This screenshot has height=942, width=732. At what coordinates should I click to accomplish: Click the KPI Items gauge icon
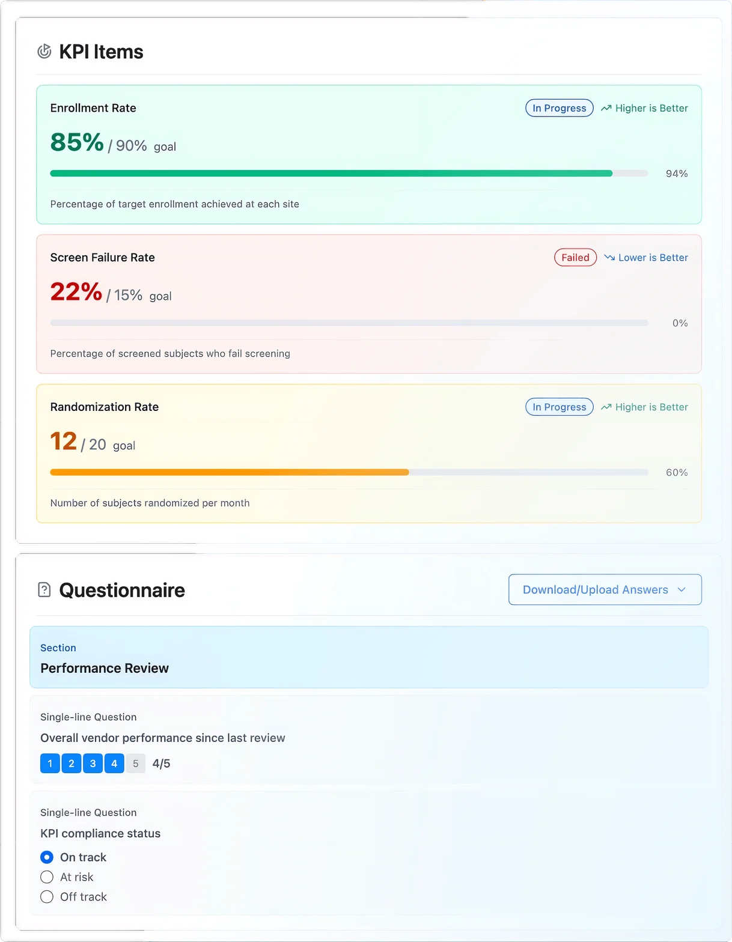tap(44, 52)
